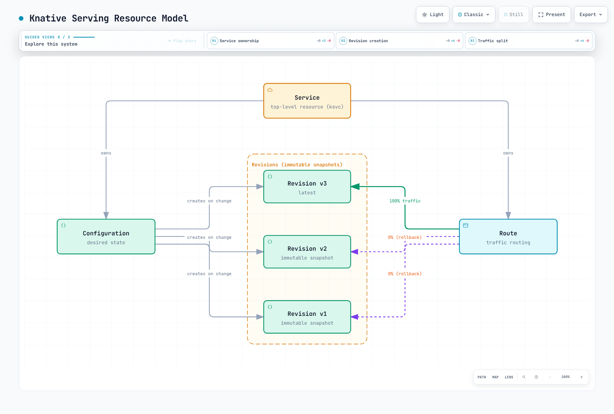614x414 pixels.
Task: Toggle MAP mode
Action: pyautogui.click(x=495, y=377)
